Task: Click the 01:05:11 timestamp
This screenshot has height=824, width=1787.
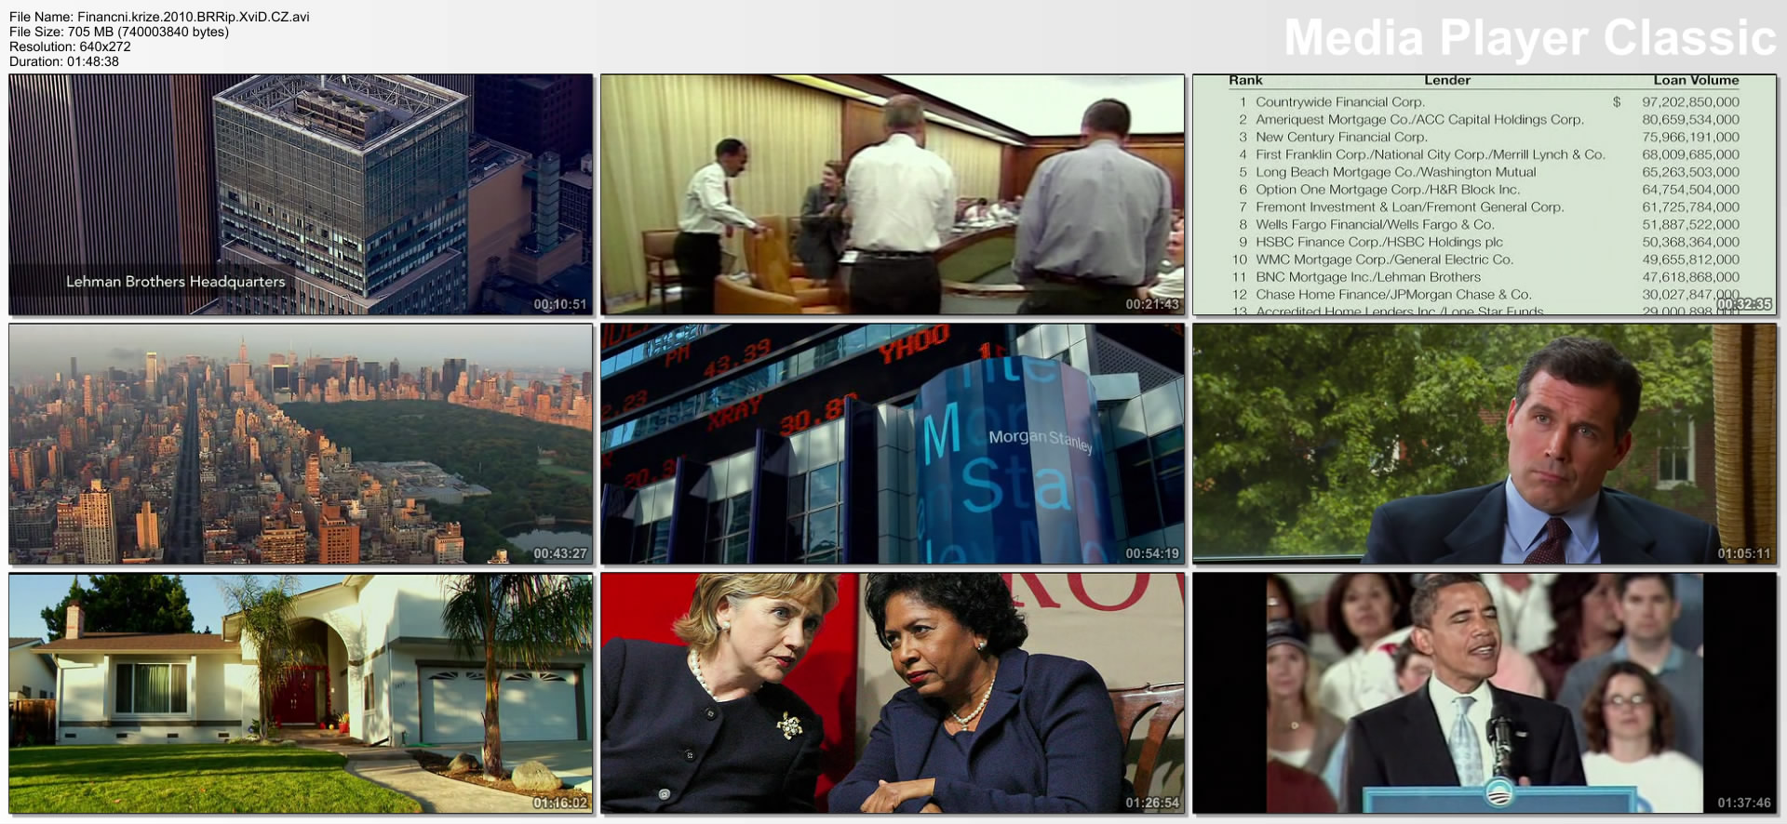Action: click(x=1743, y=553)
